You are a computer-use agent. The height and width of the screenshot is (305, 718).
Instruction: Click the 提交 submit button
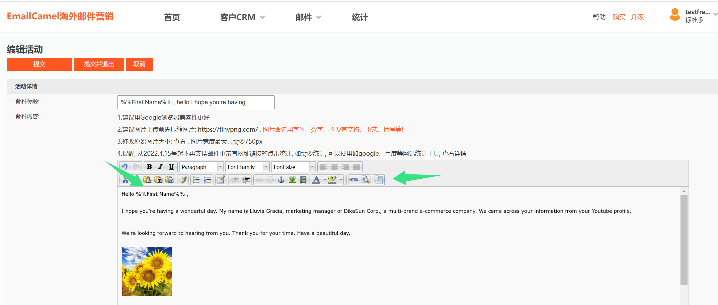[x=39, y=64]
